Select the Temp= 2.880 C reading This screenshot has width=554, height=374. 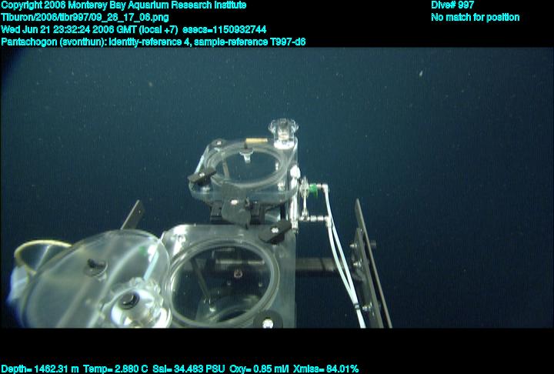(115, 369)
